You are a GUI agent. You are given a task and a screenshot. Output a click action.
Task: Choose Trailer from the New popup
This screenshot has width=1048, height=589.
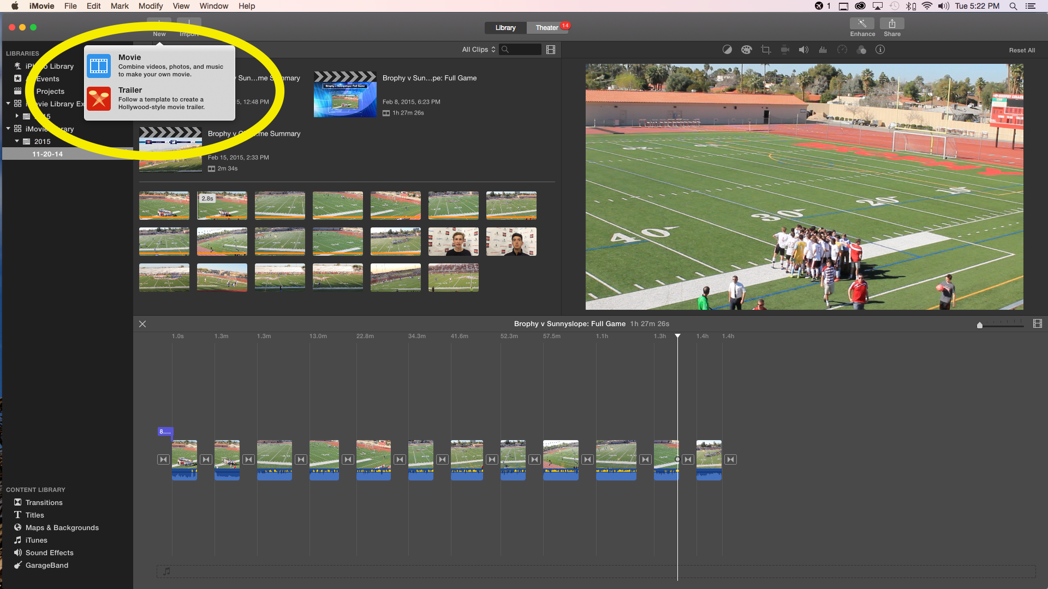[x=160, y=99]
